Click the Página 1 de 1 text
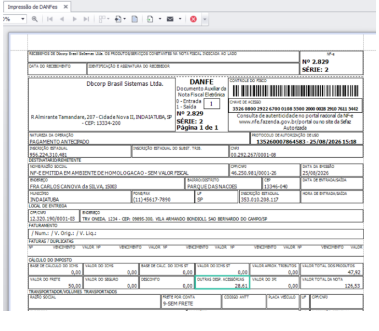The image size is (379, 331). click(197, 128)
